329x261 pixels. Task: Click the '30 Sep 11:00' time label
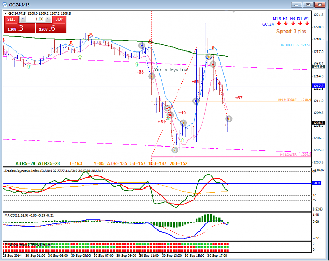[149, 256]
